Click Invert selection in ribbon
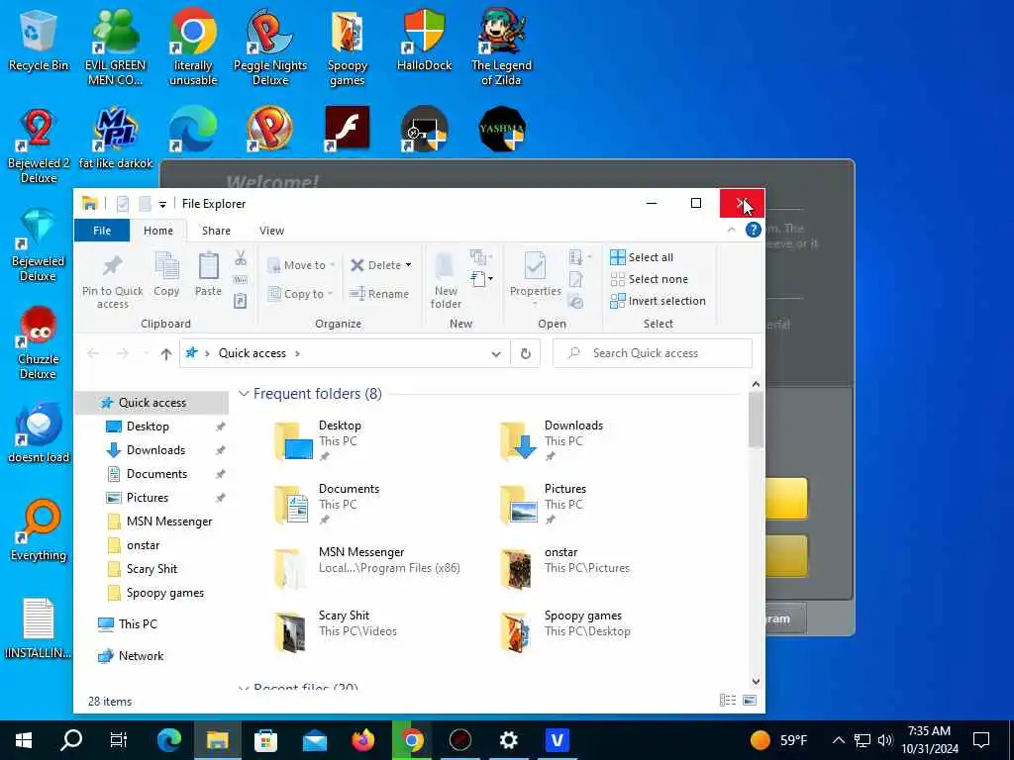This screenshot has width=1014, height=760. coord(658,301)
